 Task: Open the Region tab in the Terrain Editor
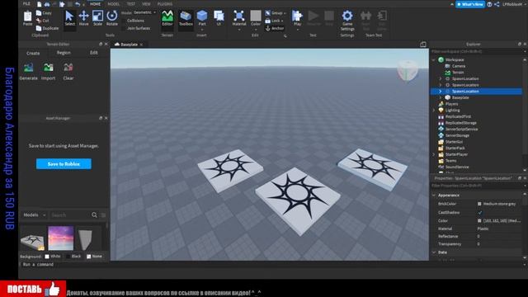click(x=64, y=53)
